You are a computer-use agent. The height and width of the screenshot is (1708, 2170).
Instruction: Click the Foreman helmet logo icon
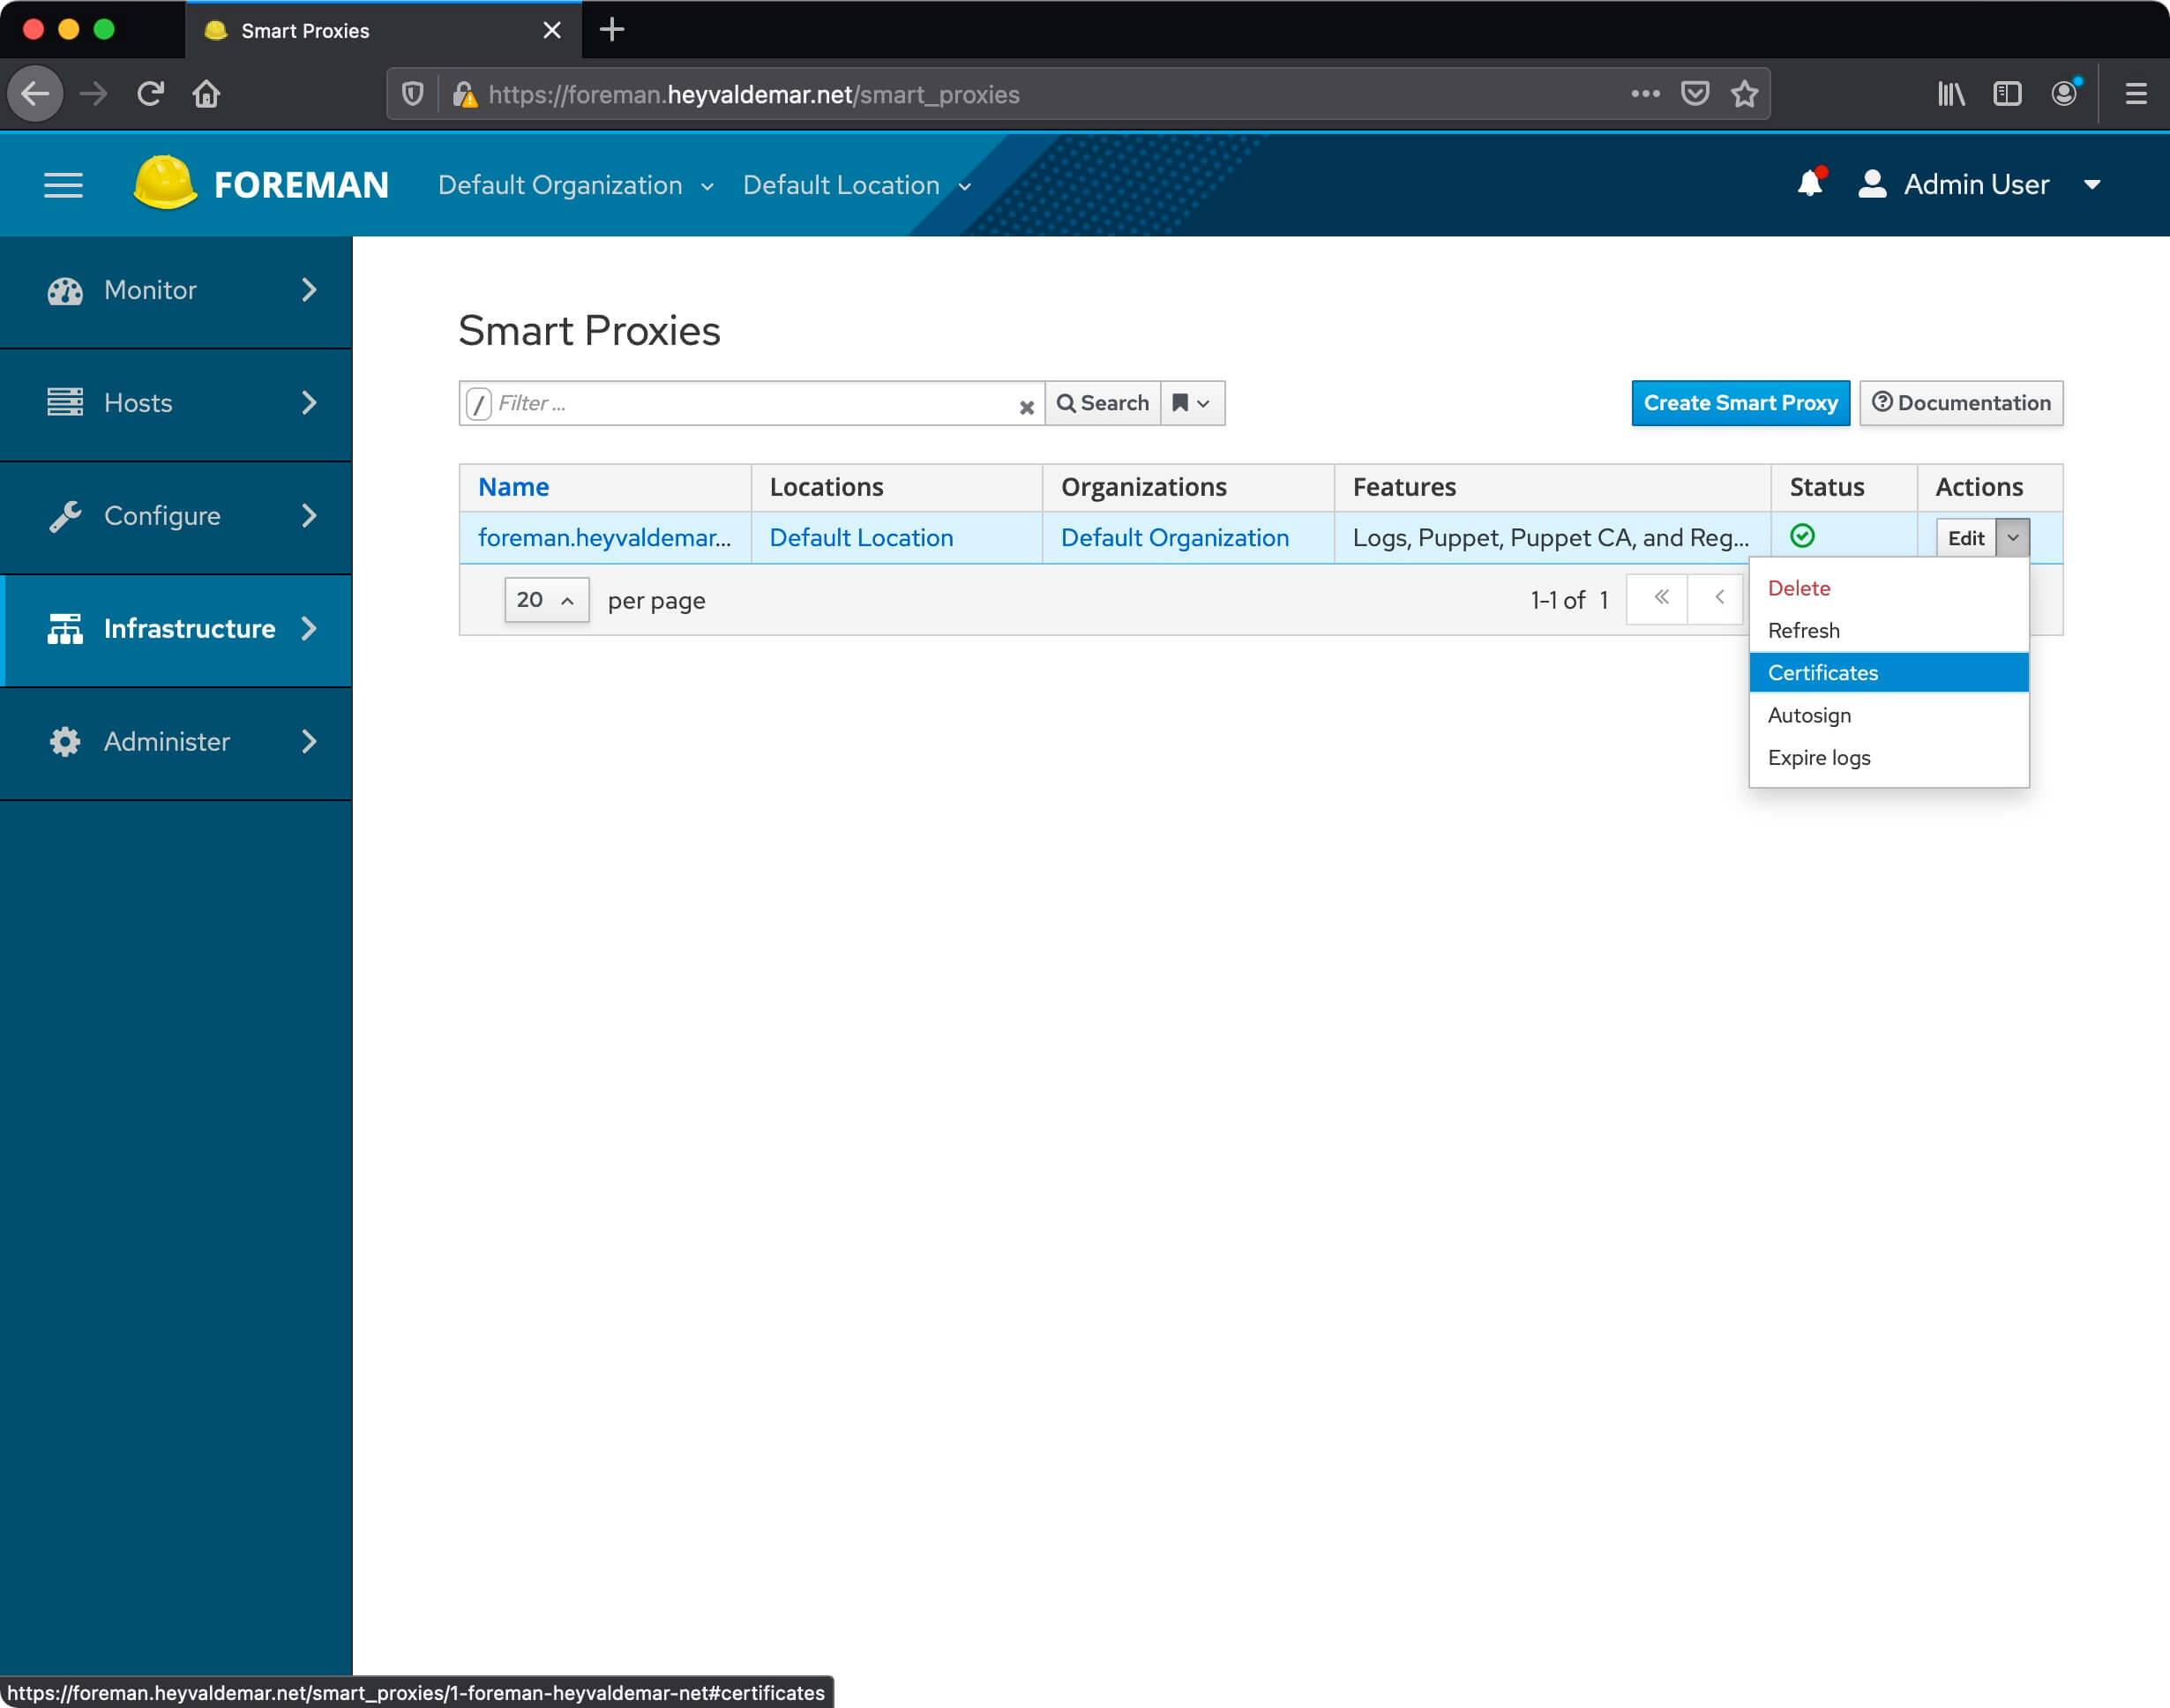(x=164, y=184)
